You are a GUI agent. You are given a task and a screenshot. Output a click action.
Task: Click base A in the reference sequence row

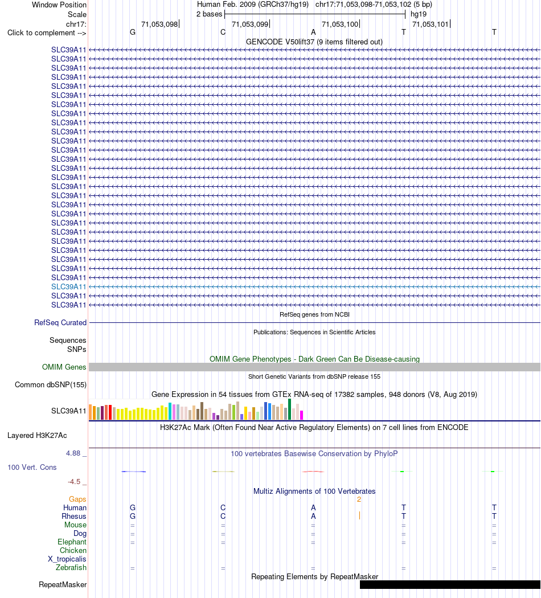(x=313, y=32)
